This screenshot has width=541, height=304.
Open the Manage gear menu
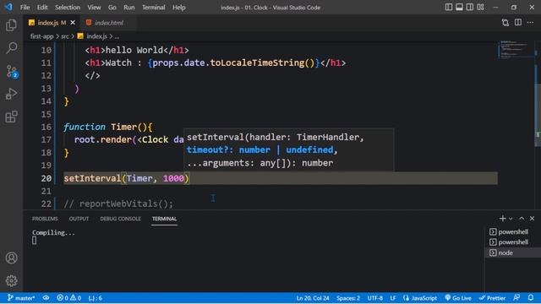pos(11,280)
